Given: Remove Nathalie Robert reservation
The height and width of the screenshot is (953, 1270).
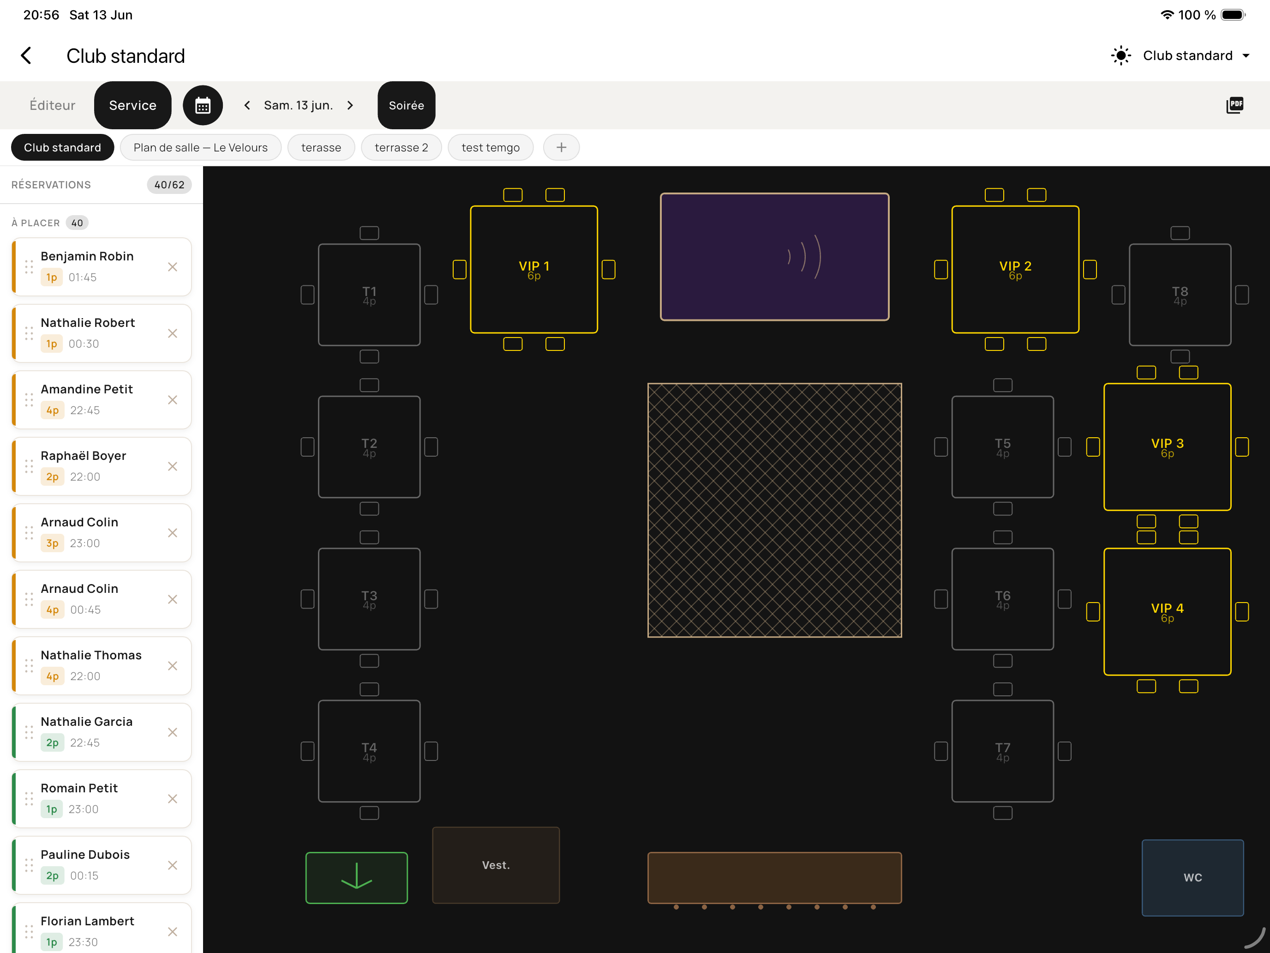Looking at the screenshot, I should coord(172,333).
